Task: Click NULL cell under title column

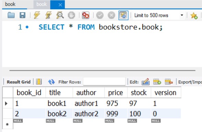Action: point(50,121)
